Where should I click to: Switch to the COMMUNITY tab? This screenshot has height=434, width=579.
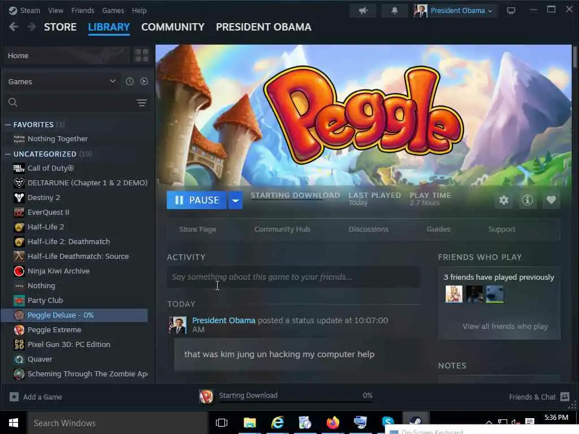click(173, 27)
